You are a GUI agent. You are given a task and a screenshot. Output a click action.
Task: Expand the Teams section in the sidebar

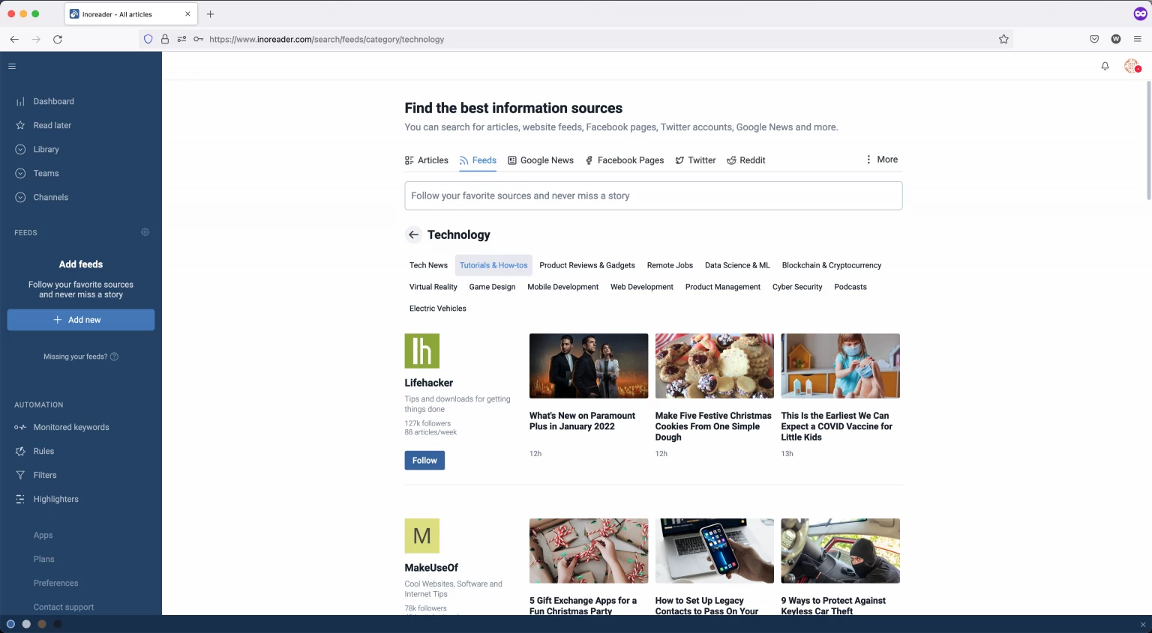click(20, 174)
